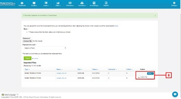
Task: Open first sample_file.xls link
Action: [62, 73]
